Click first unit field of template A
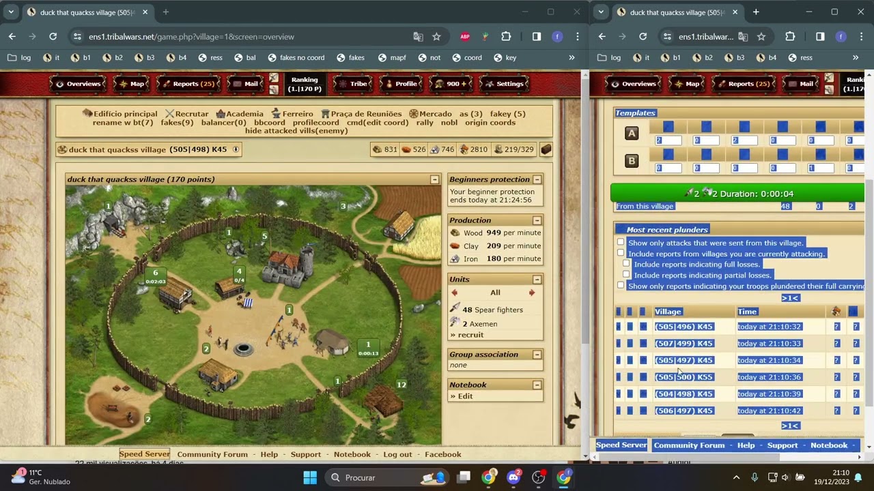Viewport: 874px width, 491px height. pos(668,140)
